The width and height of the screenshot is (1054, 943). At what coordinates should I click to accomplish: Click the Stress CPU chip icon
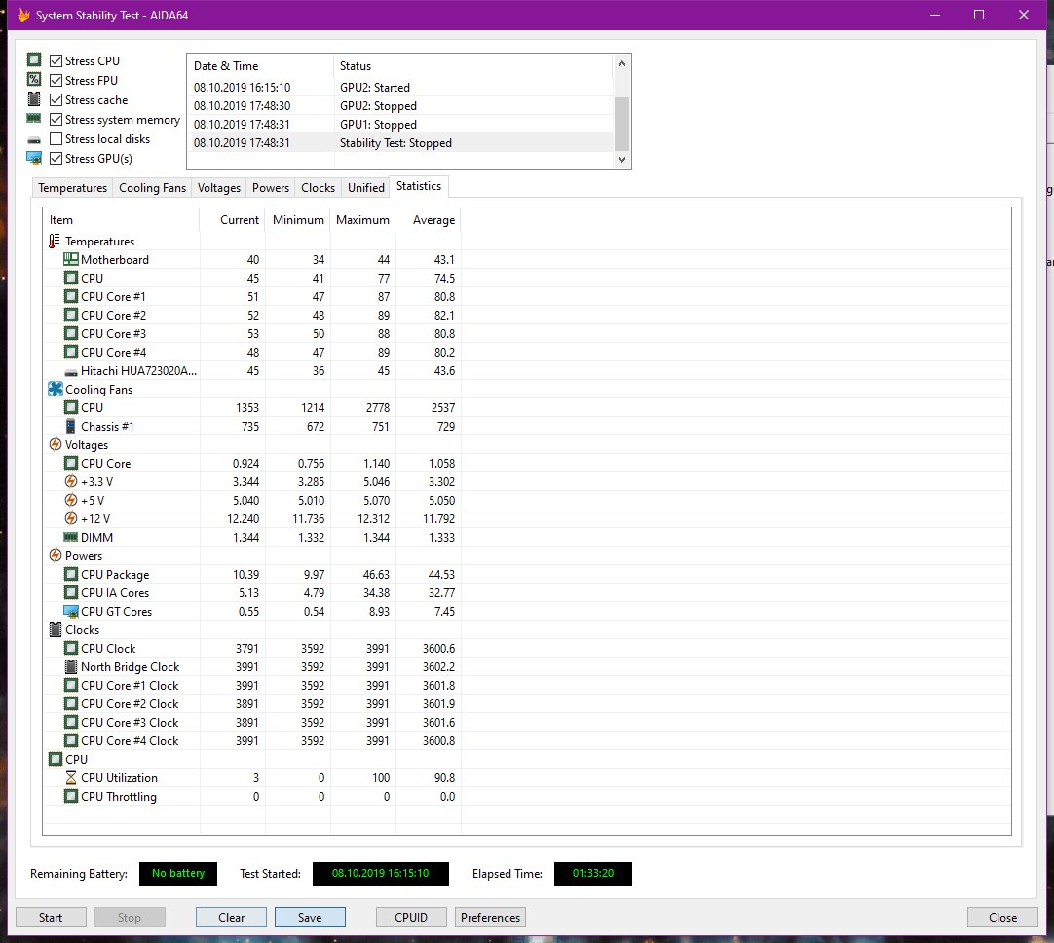tap(34, 59)
